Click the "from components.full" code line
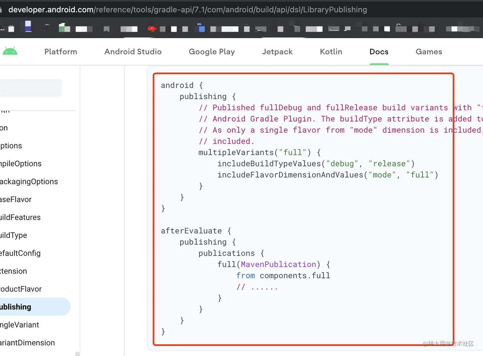 [283, 275]
